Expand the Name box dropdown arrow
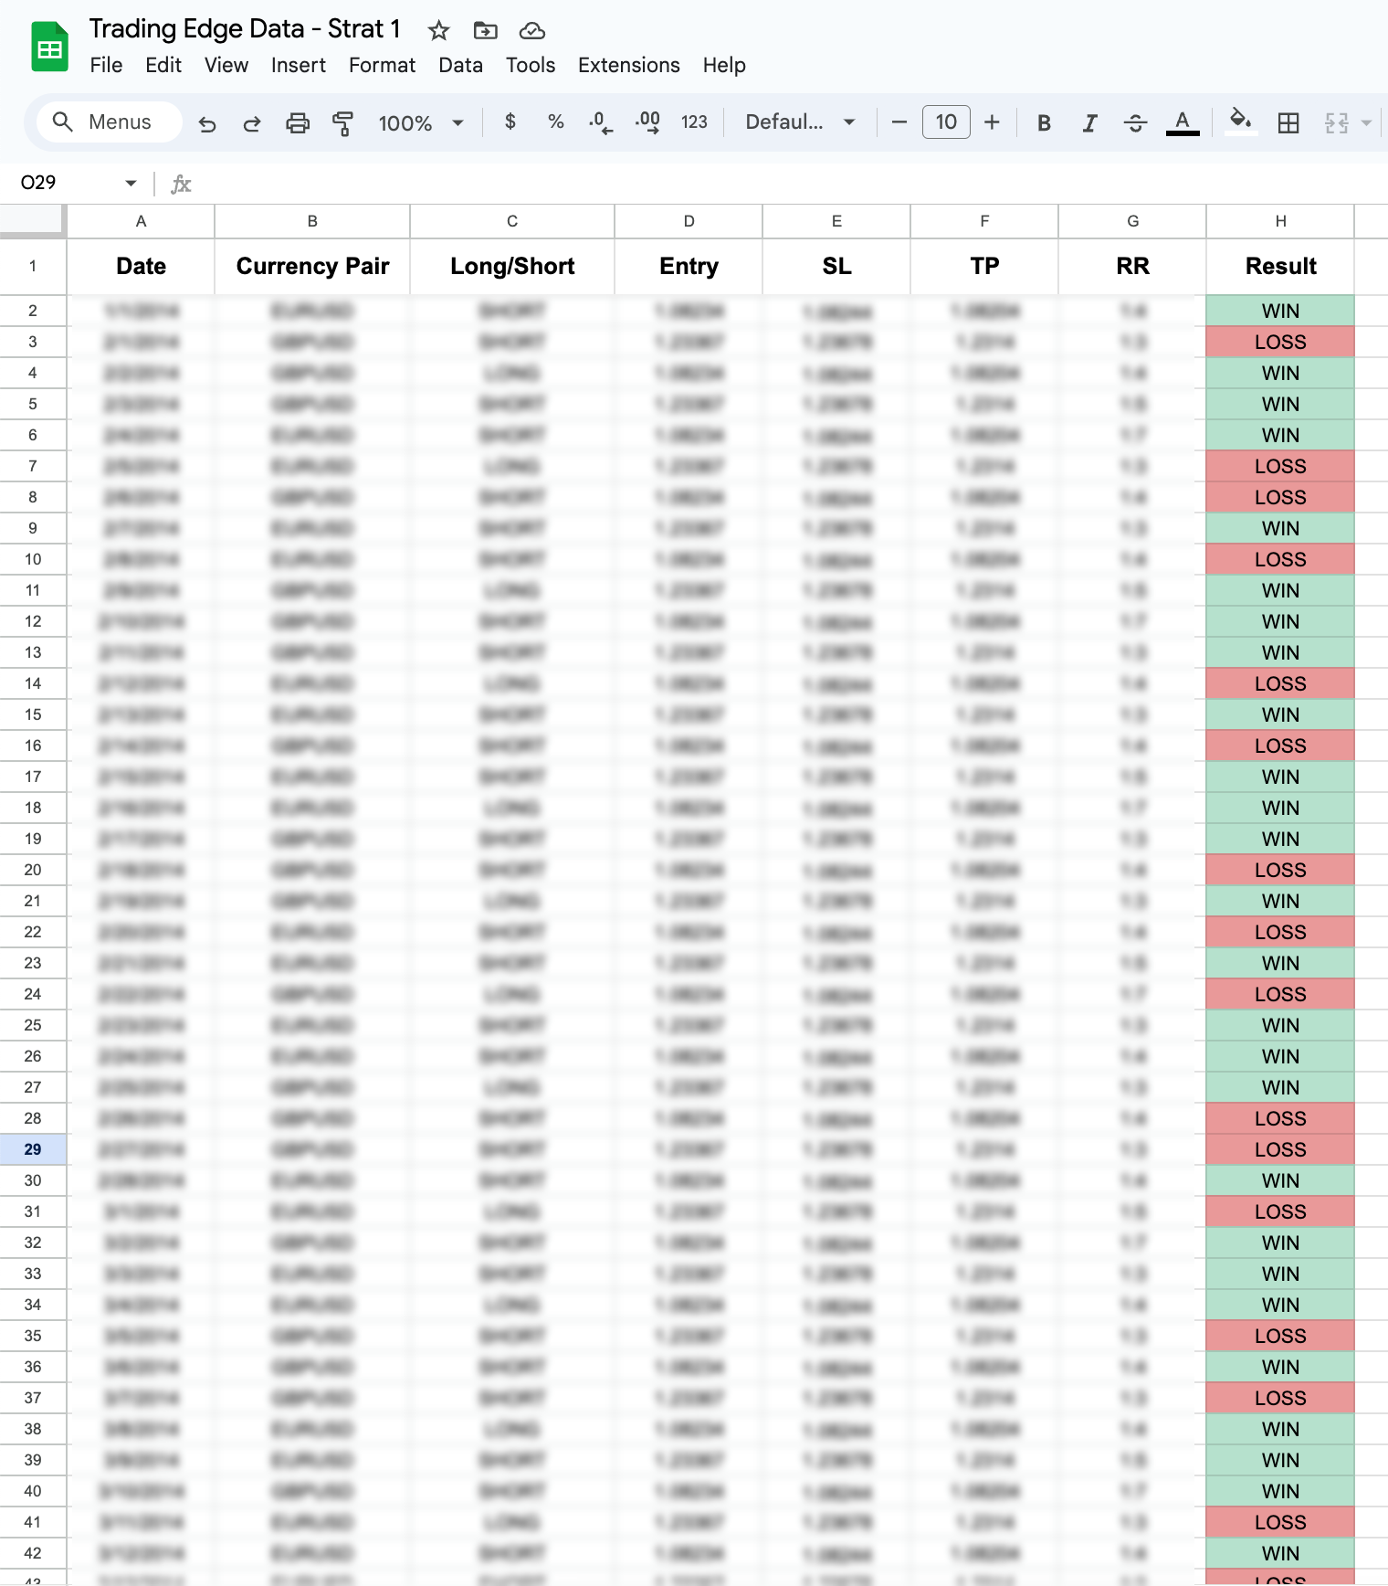1388x1586 pixels. [131, 184]
